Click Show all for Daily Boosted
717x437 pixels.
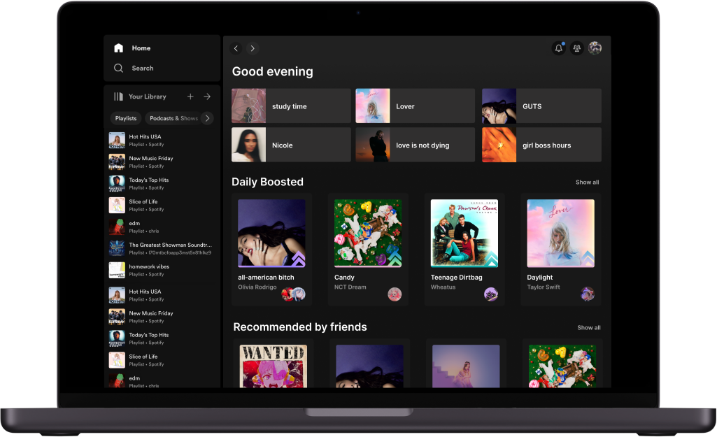coord(587,182)
